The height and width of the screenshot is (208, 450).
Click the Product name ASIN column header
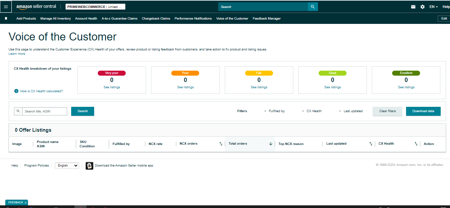tap(48, 144)
